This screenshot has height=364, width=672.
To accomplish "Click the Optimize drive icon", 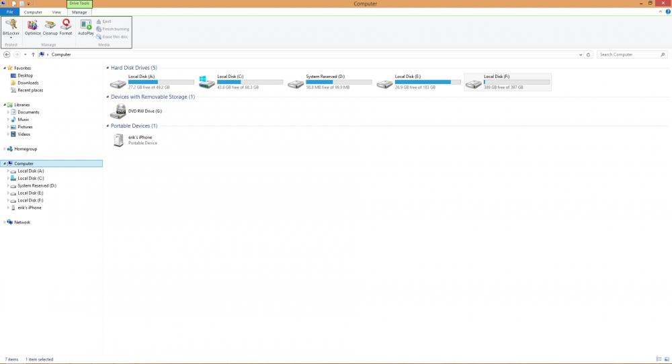I will [33, 27].
